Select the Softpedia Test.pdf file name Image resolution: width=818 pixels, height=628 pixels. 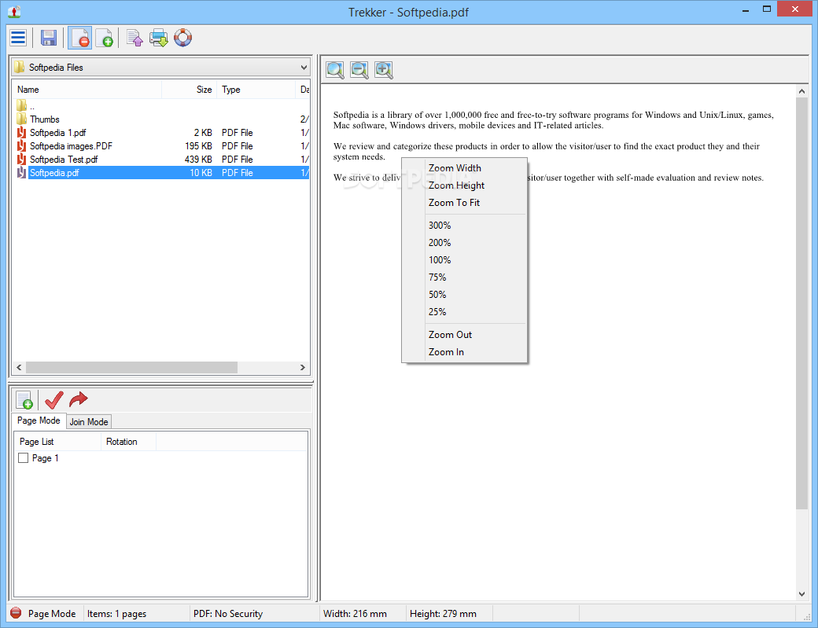coord(64,159)
